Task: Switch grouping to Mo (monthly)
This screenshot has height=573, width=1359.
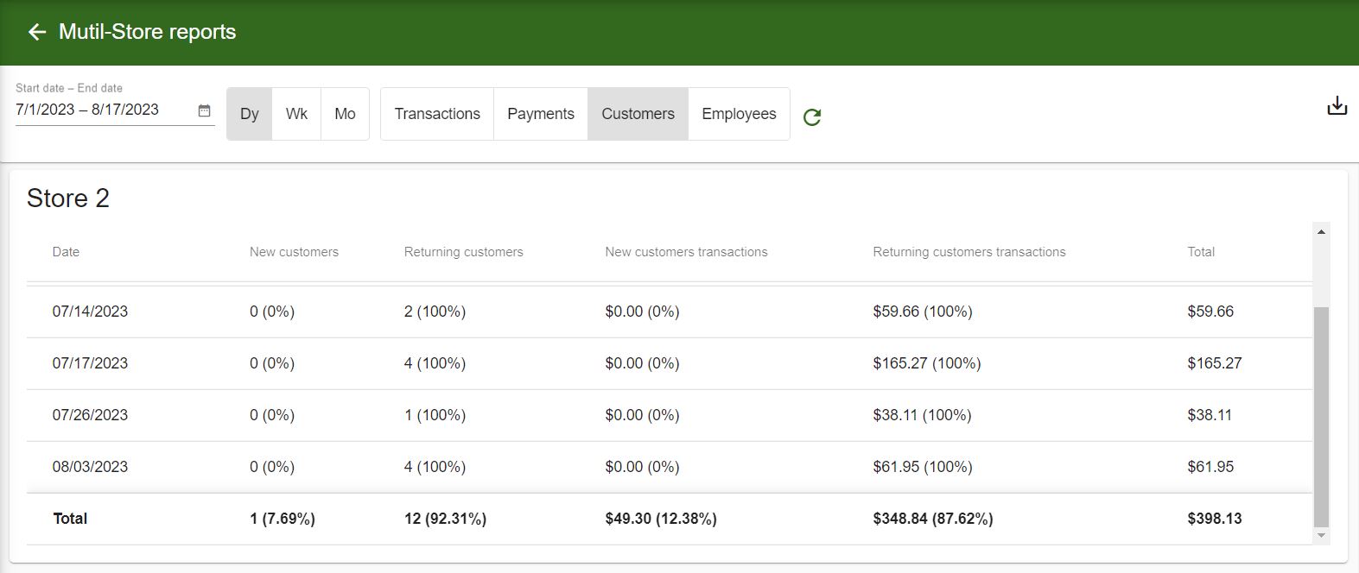Action: [345, 114]
